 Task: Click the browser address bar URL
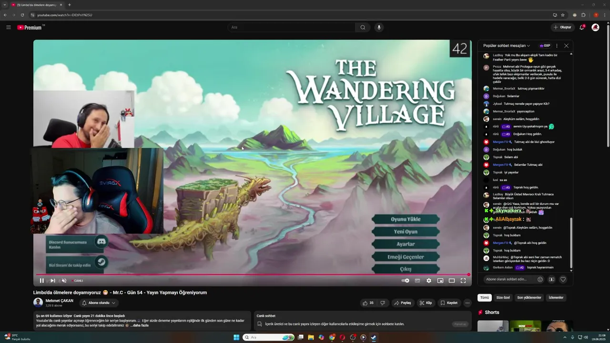coord(64,15)
